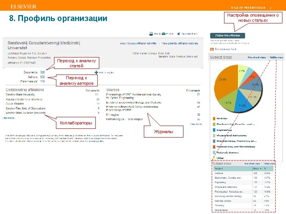Open the Farmakologiya i Toksikologiya source
The image size is (286, 214).
tap(124, 119)
